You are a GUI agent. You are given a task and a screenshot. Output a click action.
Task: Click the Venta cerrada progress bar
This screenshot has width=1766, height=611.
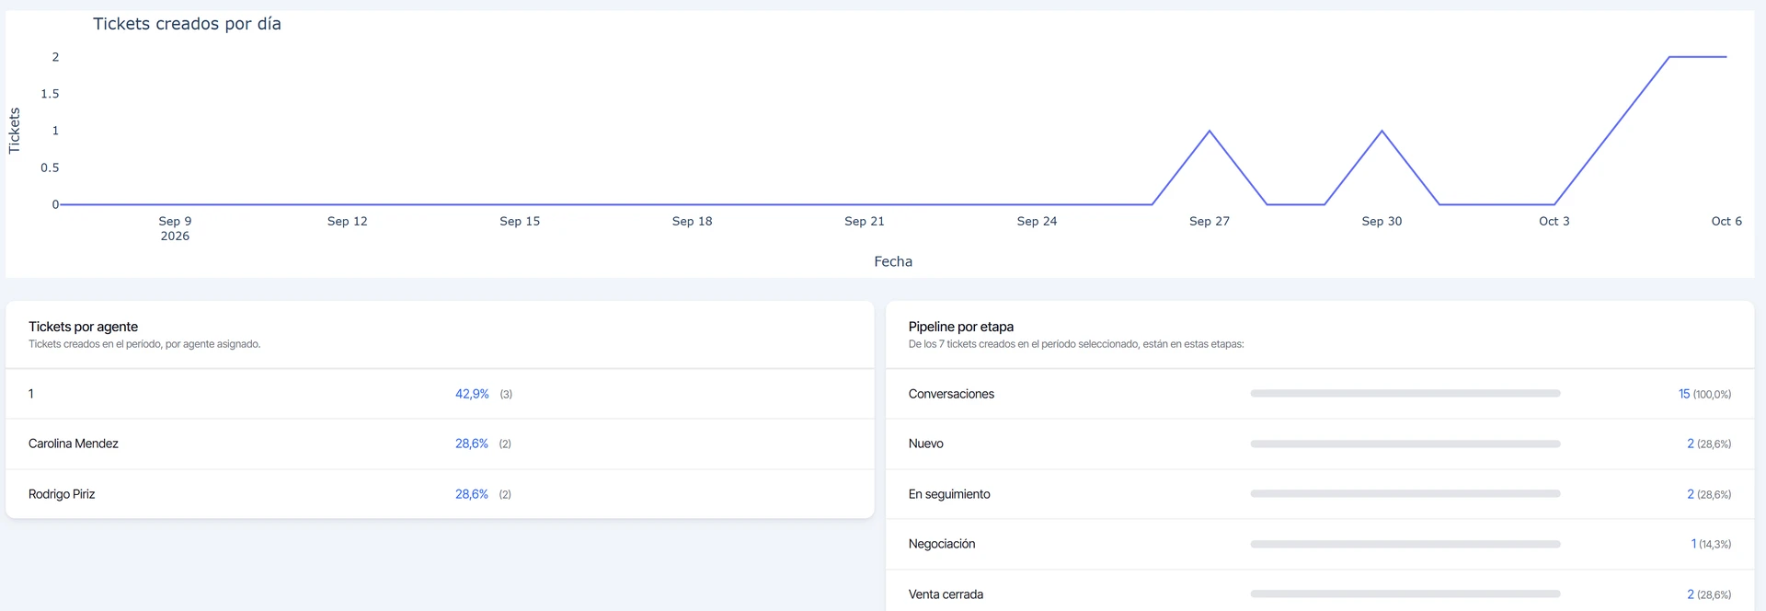[x=1405, y=594]
